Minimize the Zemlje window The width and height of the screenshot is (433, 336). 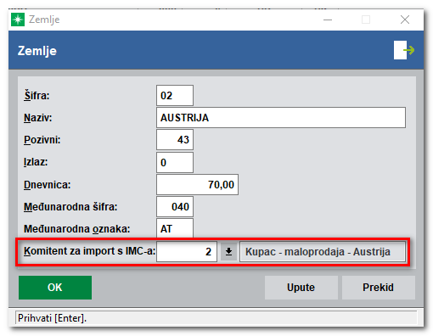[x=328, y=20]
